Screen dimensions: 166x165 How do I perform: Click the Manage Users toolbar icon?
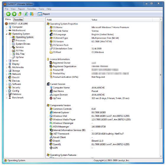coord(32,14)
